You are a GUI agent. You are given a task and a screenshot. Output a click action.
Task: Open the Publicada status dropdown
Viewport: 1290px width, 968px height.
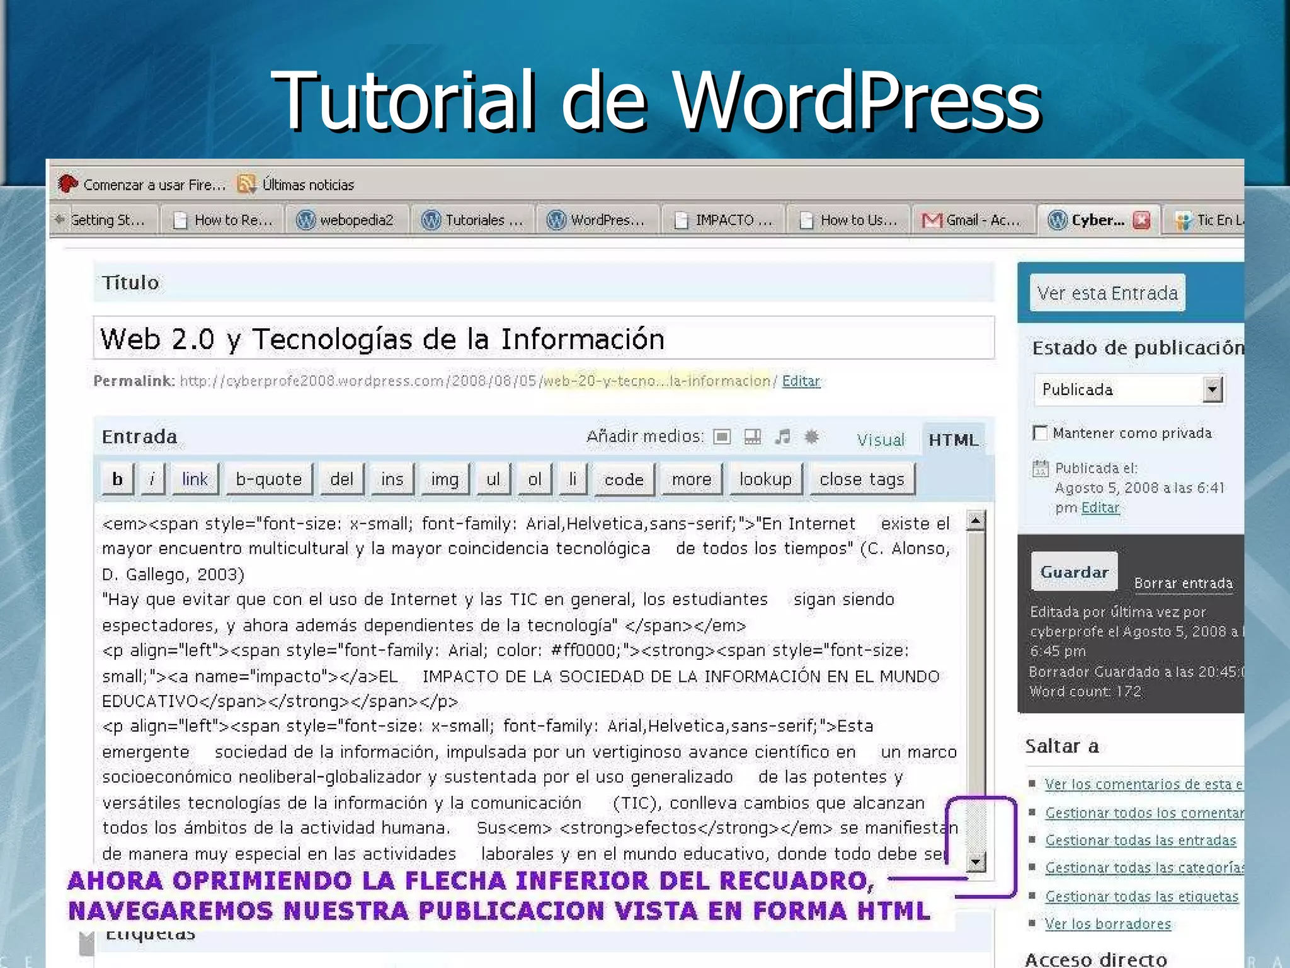point(1129,389)
